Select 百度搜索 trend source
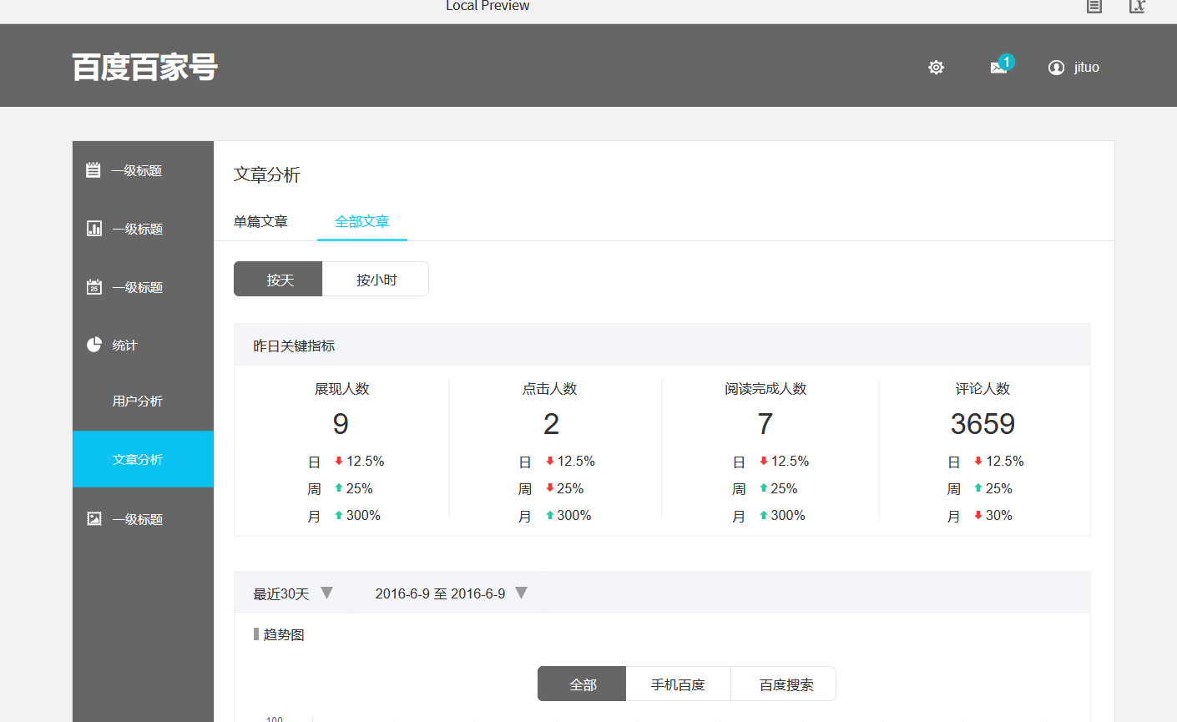This screenshot has height=722, width=1177. coord(783,684)
